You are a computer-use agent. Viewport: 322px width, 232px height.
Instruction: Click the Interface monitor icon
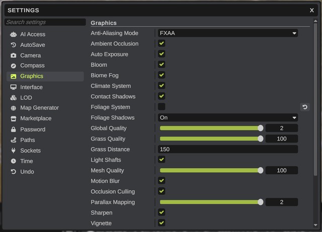point(14,87)
